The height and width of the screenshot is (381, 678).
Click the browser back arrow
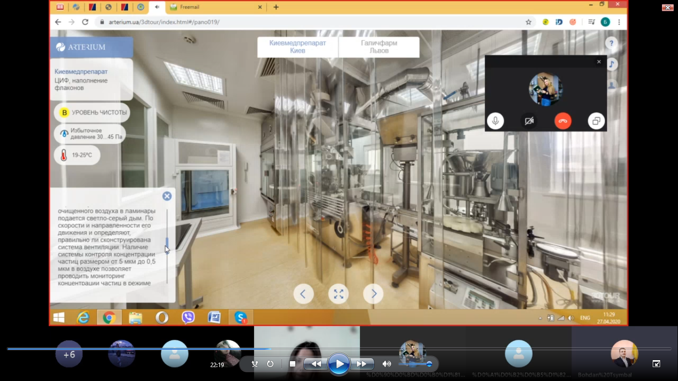(x=58, y=22)
